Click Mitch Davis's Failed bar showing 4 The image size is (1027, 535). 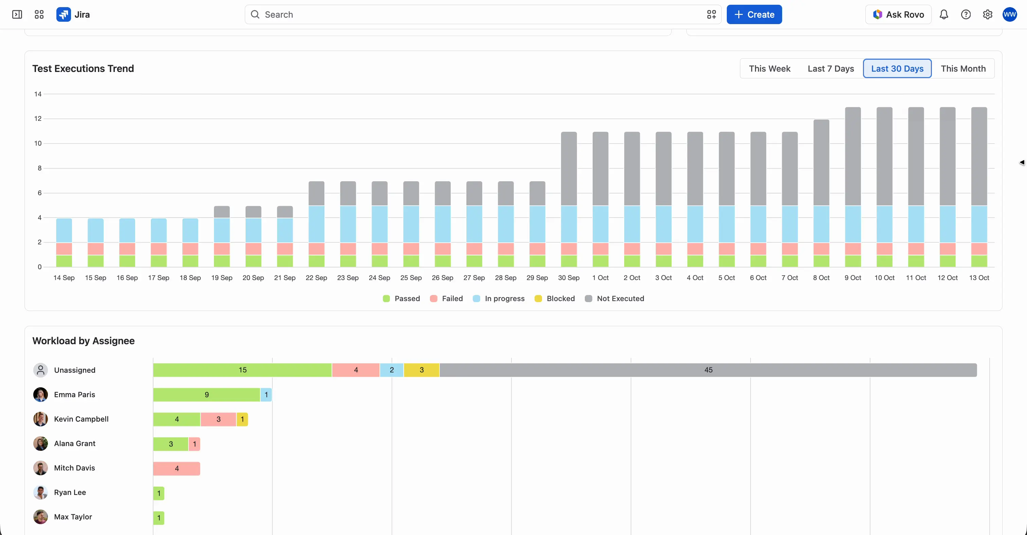coord(177,468)
